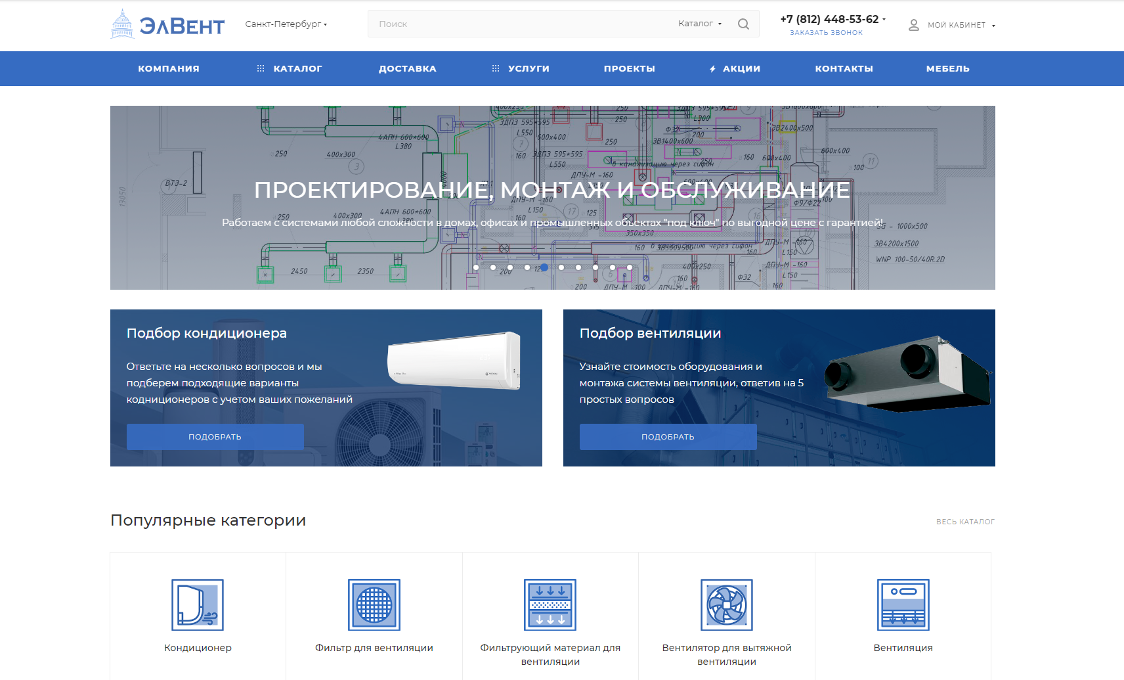1124x680 pixels.
Task: Click Подобрать under Подбор вентиляции
Action: (x=668, y=437)
